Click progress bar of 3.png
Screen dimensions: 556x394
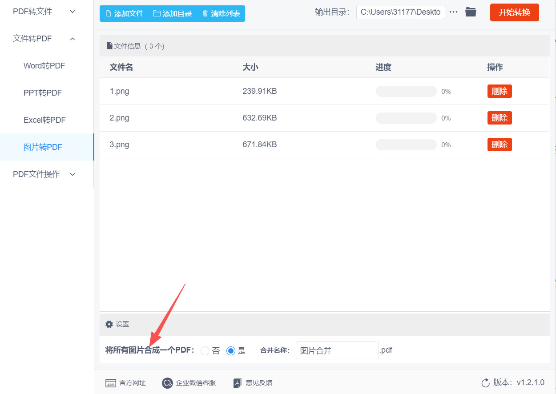(406, 145)
